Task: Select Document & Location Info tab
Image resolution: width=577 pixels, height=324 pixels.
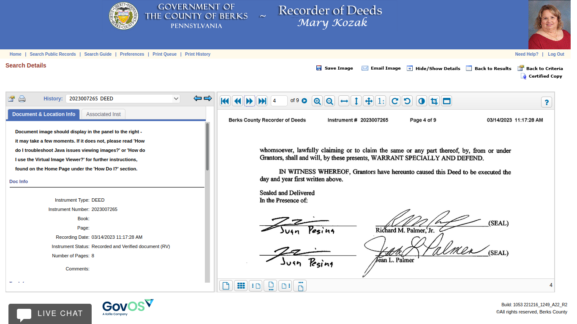Action: 44,114
